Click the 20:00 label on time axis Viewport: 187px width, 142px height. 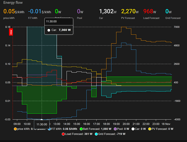click(x=126, y=124)
